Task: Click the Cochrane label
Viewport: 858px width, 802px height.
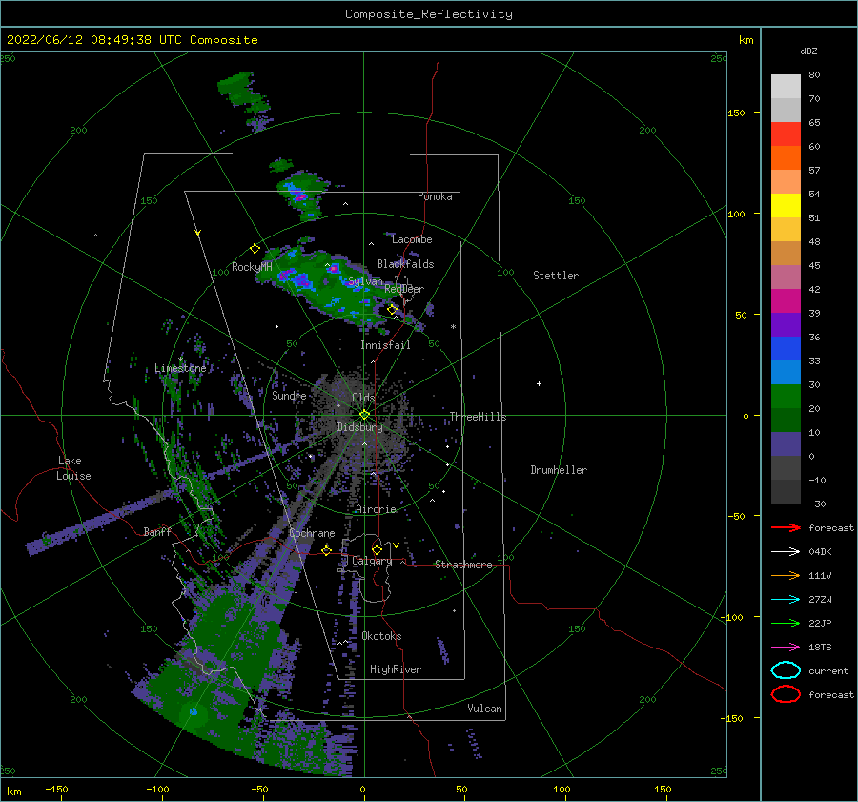Action: tap(312, 533)
